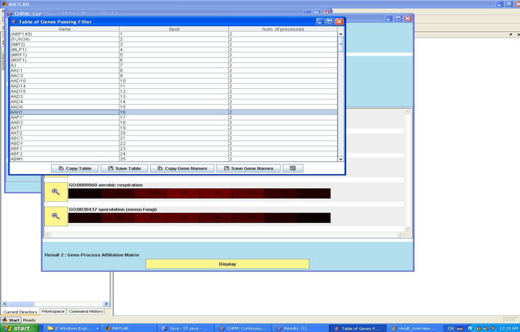
Task: Switch to the Workspace tab
Action: (x=53, y=311)
